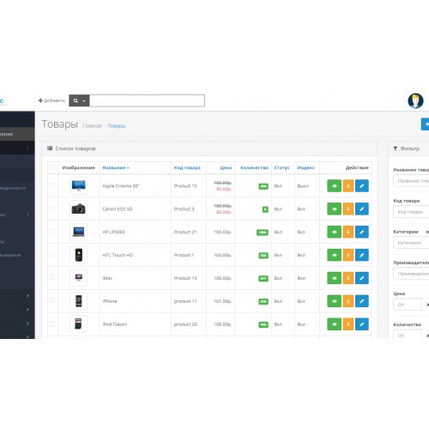Sort table by Цена column

tap(226, 167)
